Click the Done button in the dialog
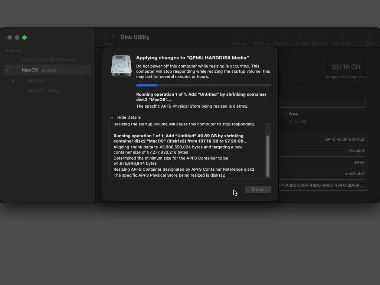The height and width of the screenshot is (285, 380). [258, 190]
